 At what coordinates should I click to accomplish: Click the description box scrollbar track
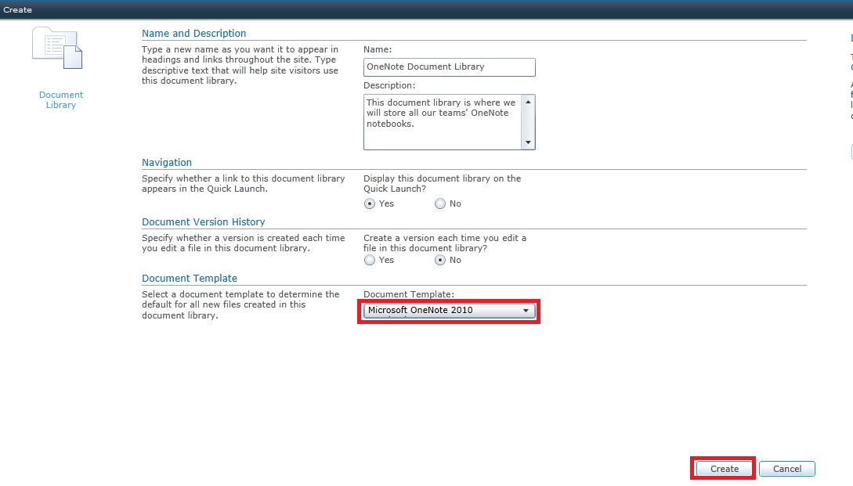coord(528,122)
